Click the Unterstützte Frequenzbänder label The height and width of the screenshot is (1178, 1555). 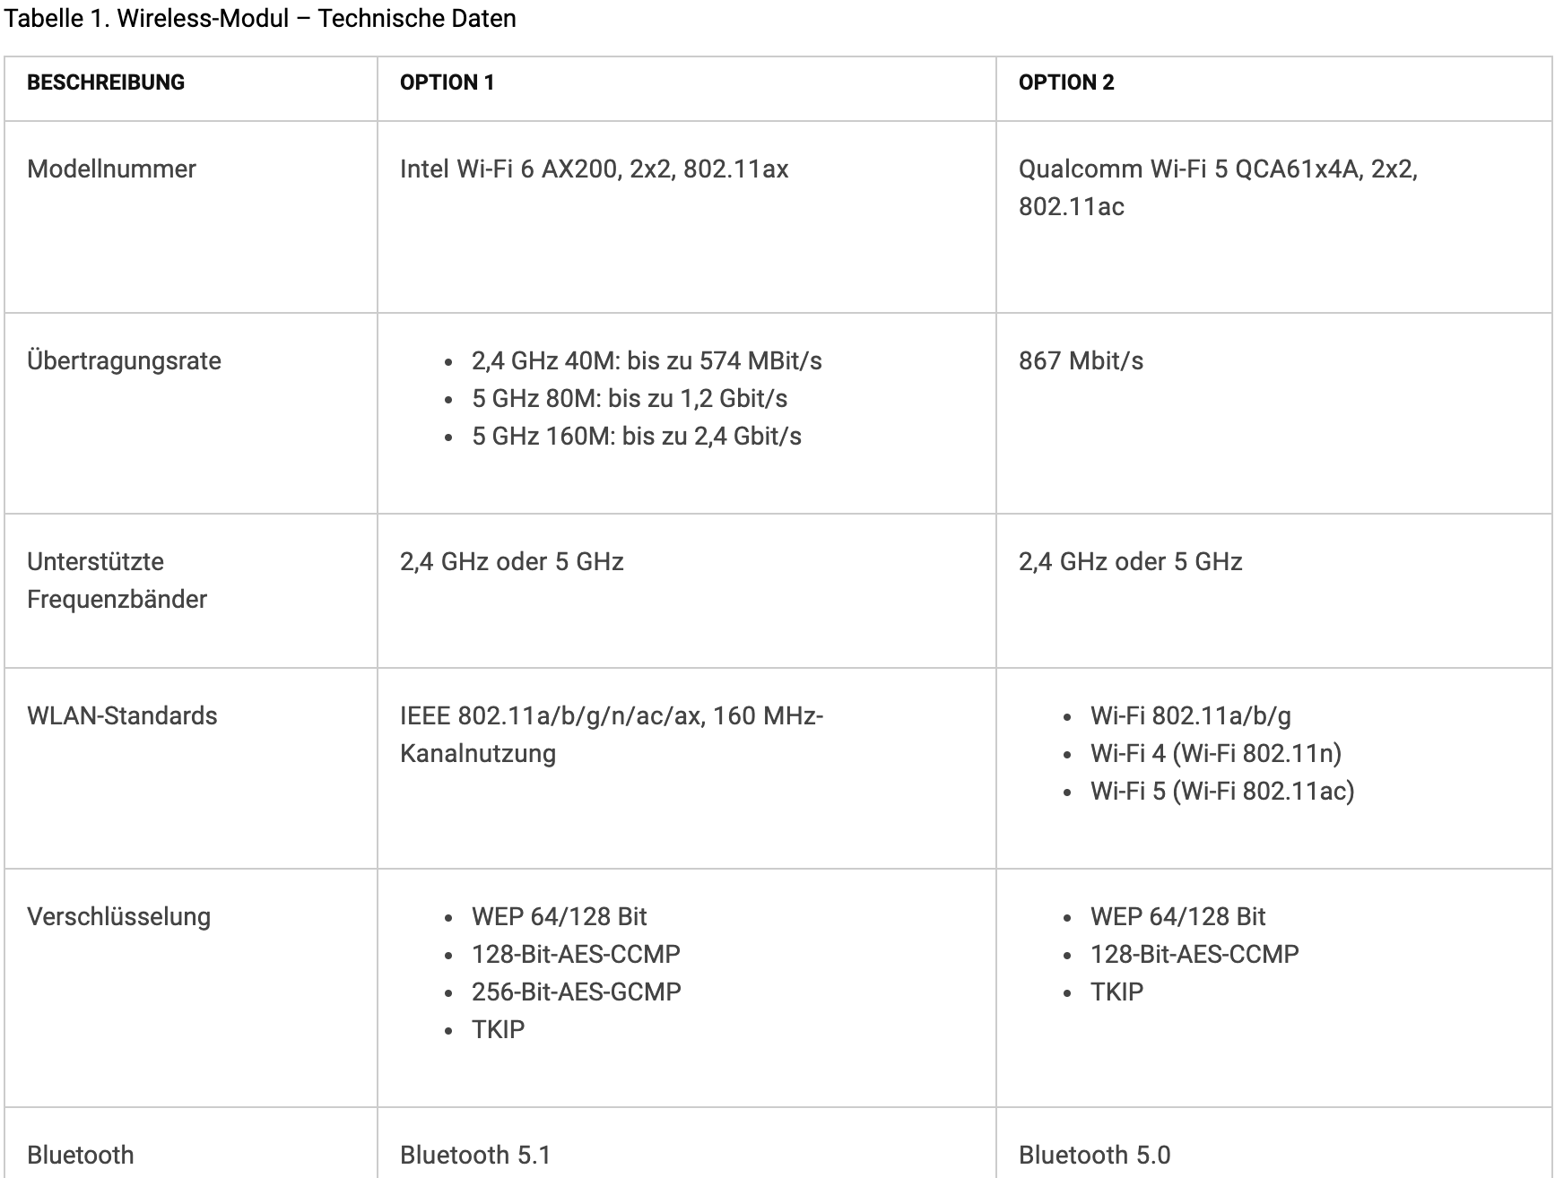(117, 580)
